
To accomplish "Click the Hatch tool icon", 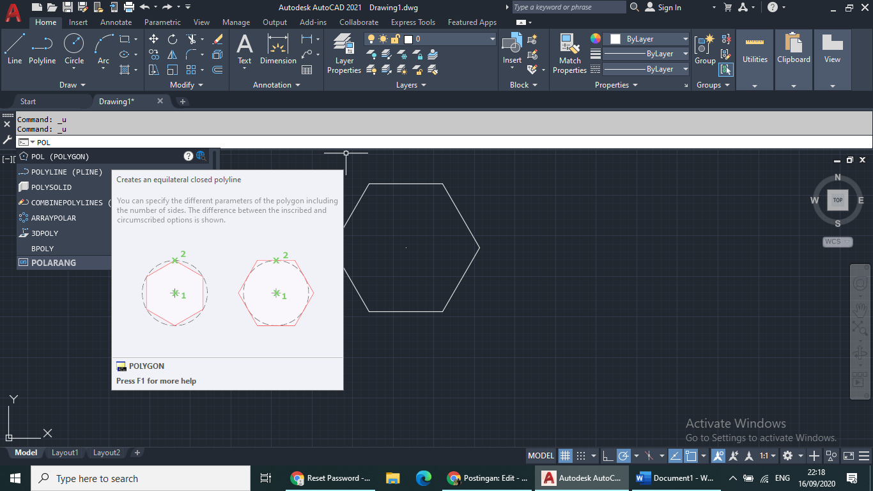I will tap(125, 70).
